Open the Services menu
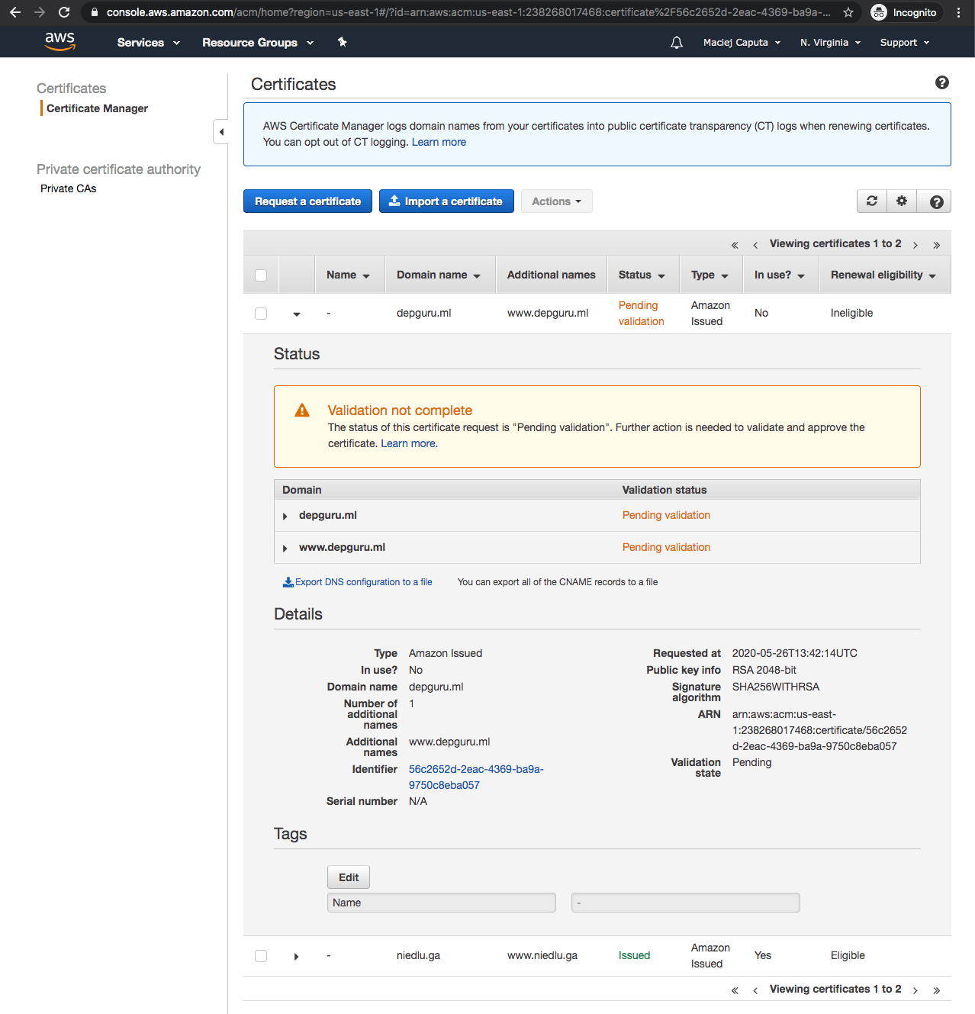This screenshot has height=1014, width=975. (x=148, y=43)
